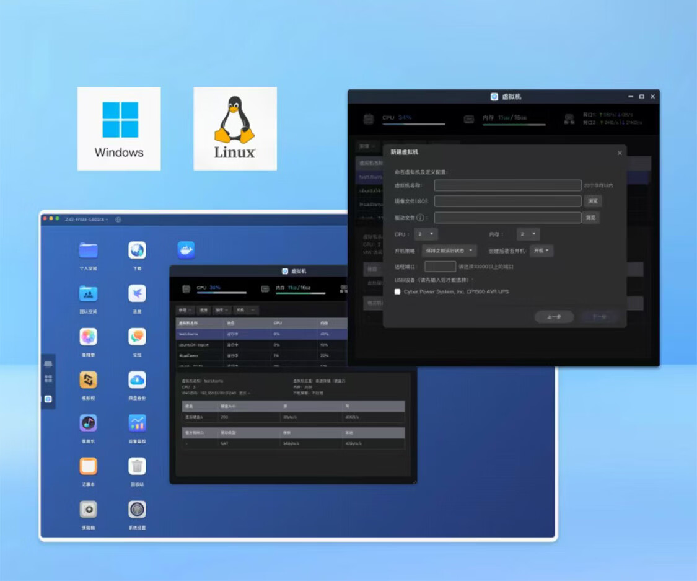The height and width of the screenshot is (581, 697).
Task: Open the 回收站 trash icon
Action: pyautogui.click(x=137, y=466)
